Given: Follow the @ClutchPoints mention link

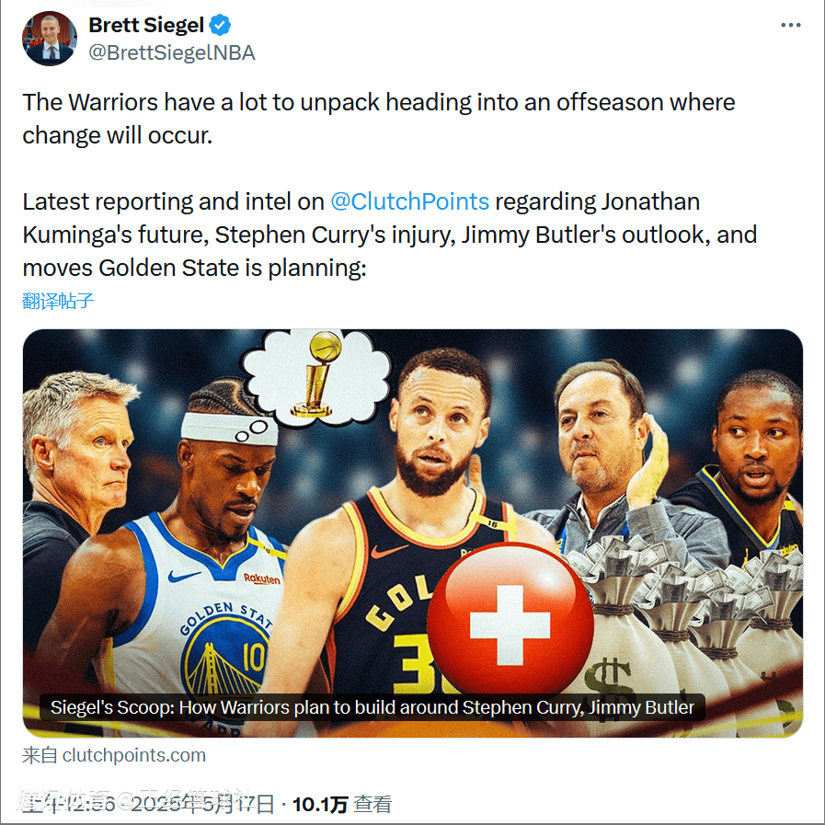Looking at the screenshot, I should point(410,201).
